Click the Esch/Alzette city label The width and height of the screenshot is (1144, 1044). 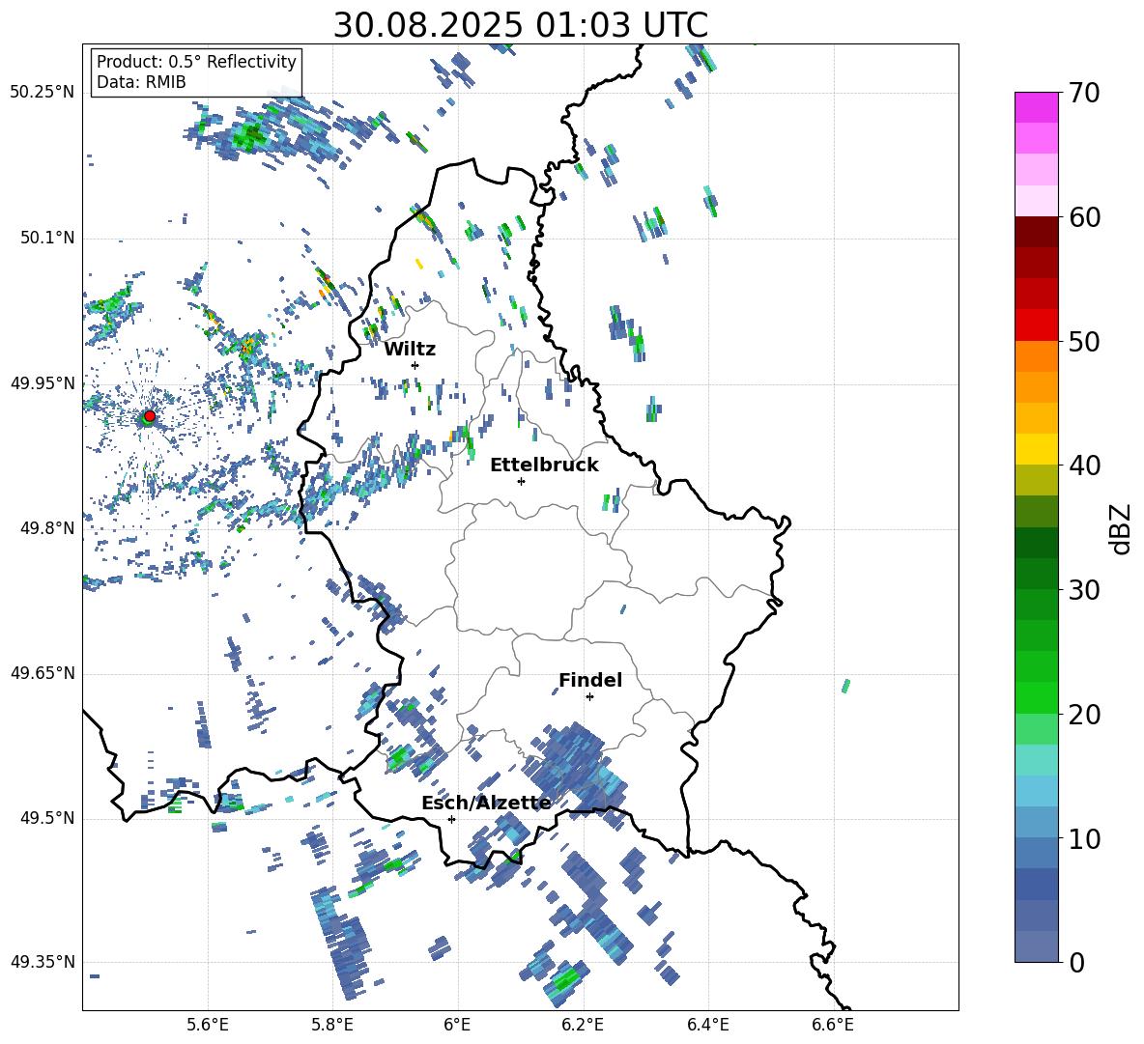(x=486, y=804)
